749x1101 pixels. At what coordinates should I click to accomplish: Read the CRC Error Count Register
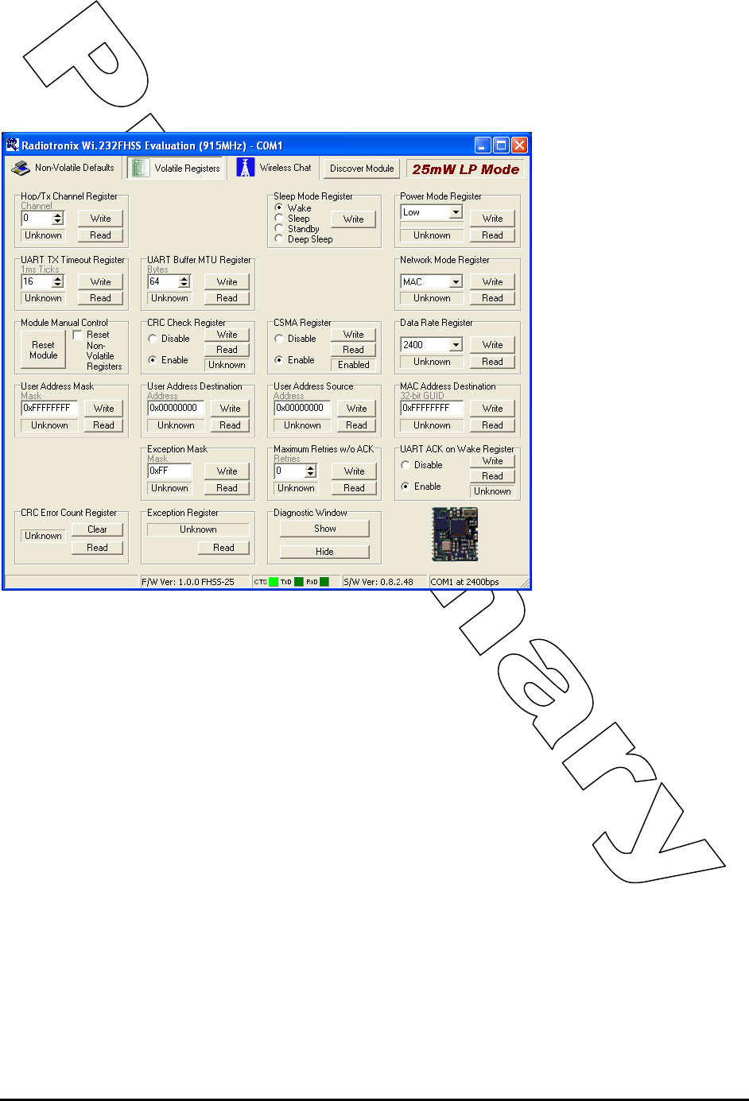click(98, 548)
